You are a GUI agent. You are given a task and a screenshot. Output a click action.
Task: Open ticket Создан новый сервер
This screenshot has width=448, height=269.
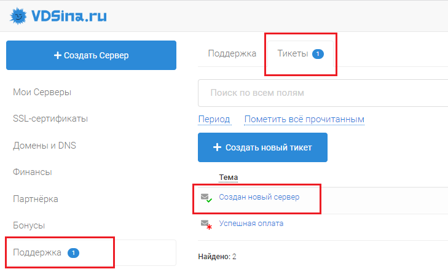click(x=259, y=197)
